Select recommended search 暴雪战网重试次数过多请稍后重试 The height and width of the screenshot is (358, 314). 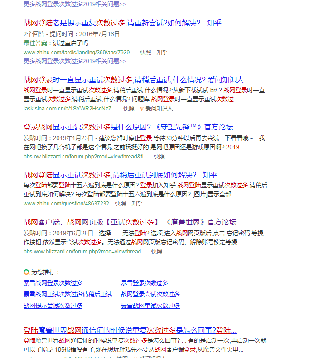coord(68,295)
